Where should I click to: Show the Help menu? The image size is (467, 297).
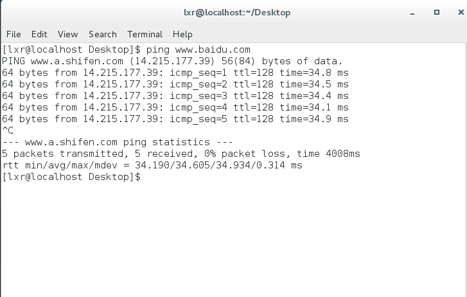tap(182, 34)
